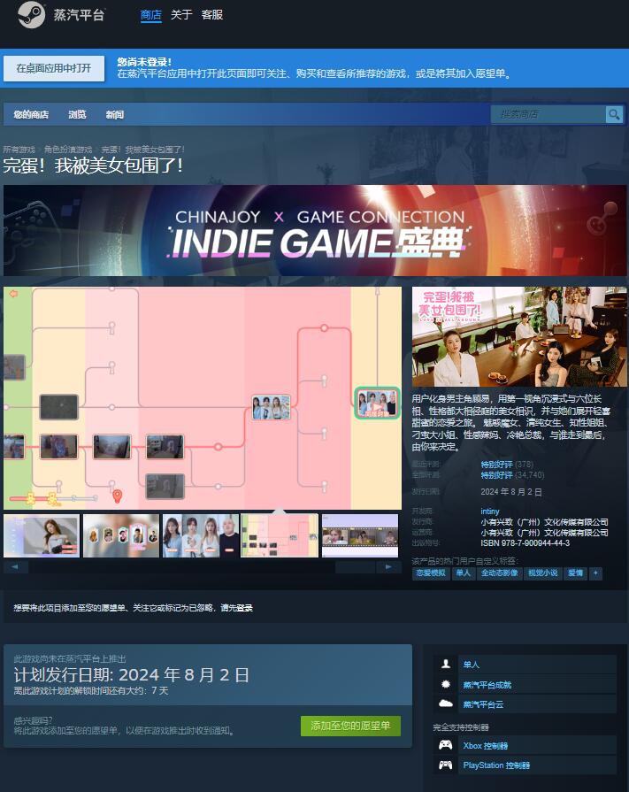Select the first screenshot thumbnail
This screenshot has width=629, height=792.
click(41, 535)
